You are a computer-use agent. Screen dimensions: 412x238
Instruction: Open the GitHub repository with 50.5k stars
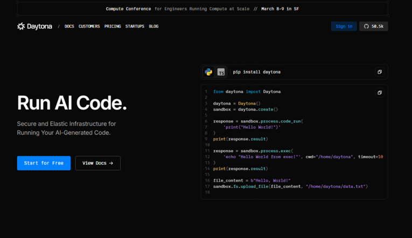[x=373, y=26]
